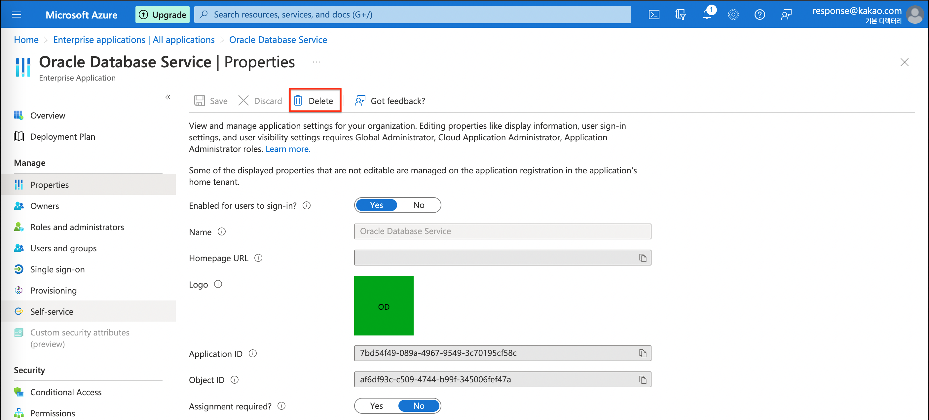The width and height of the screenshot is (929, 420).
Task: Open the account avatar menu
Action: click(914, 15)
